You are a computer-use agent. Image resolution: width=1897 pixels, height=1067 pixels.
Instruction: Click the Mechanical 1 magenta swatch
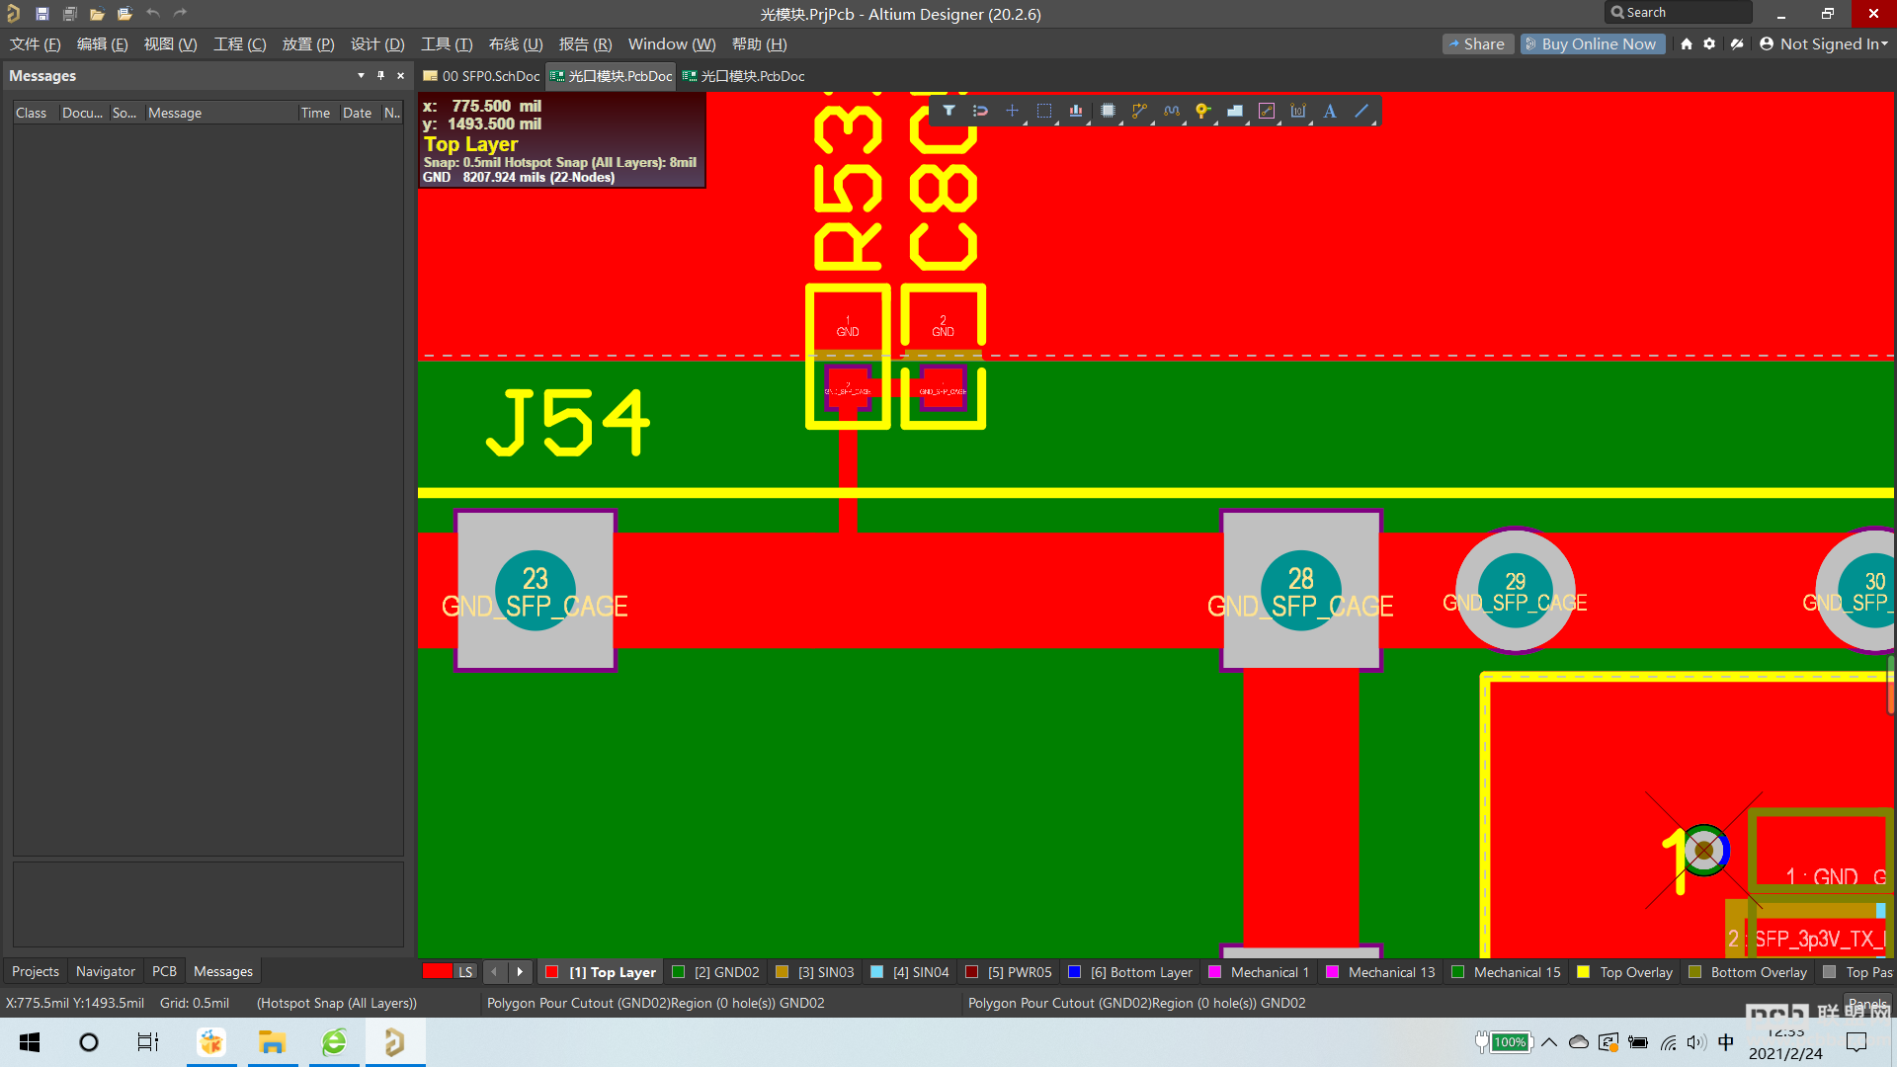click(1215, 972)
